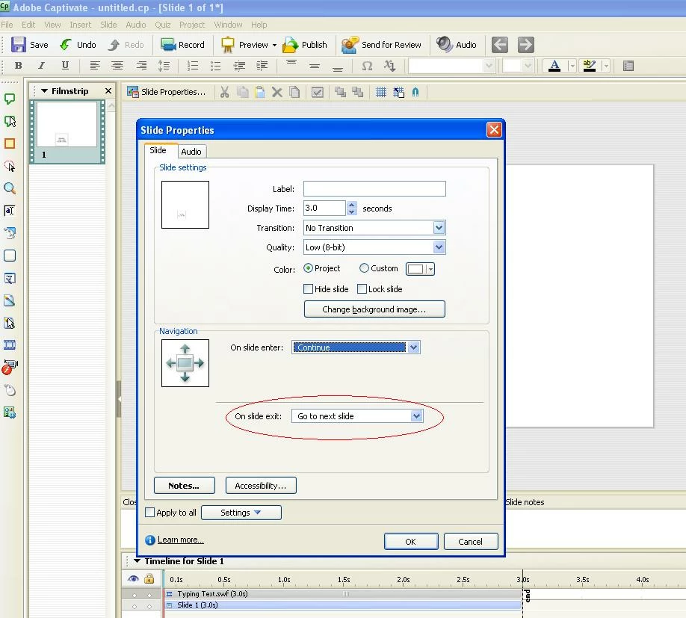Toggle italic formatting

pyautogui.click(x=41, y=66)
